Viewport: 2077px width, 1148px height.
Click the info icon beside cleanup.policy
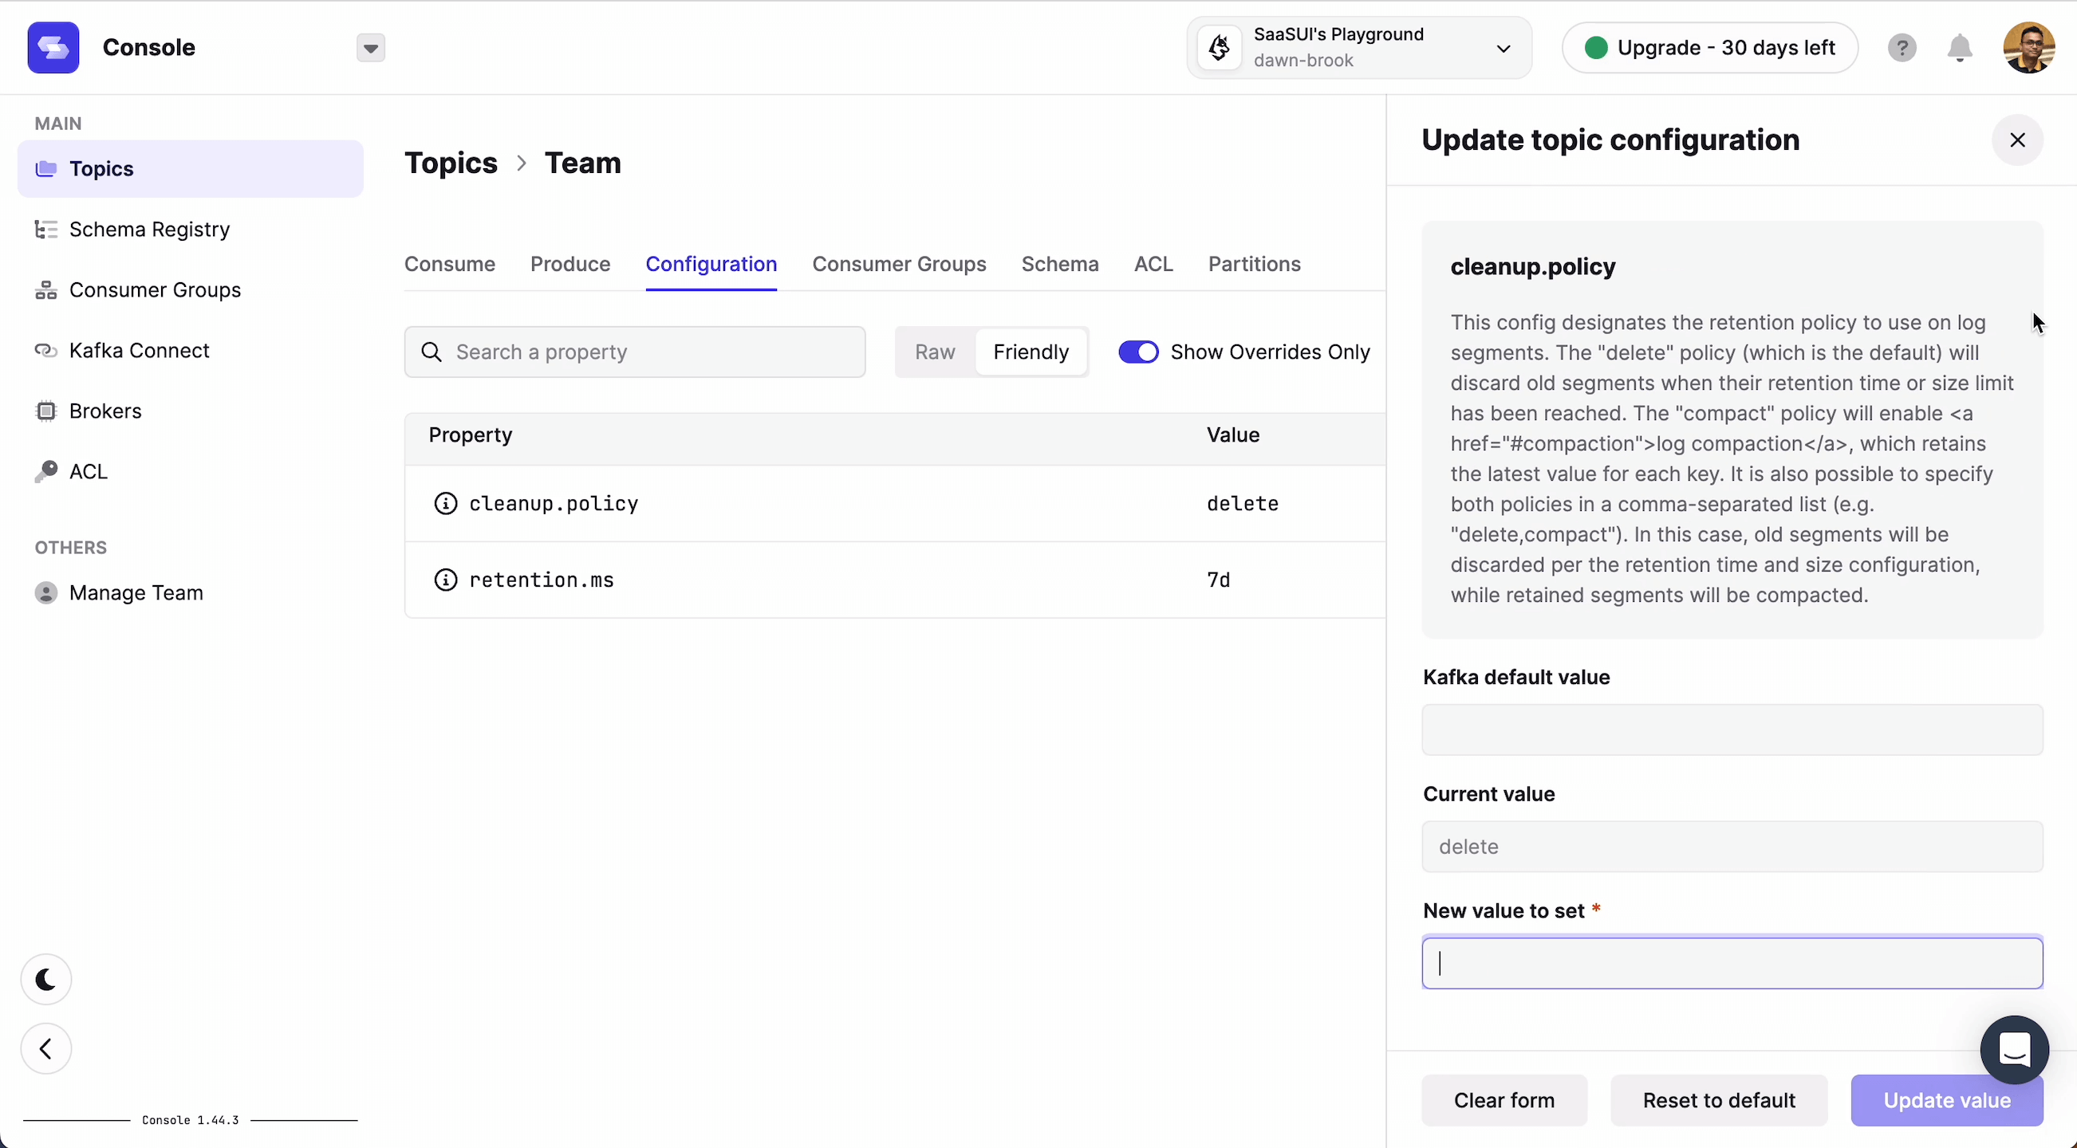(445, 504)
